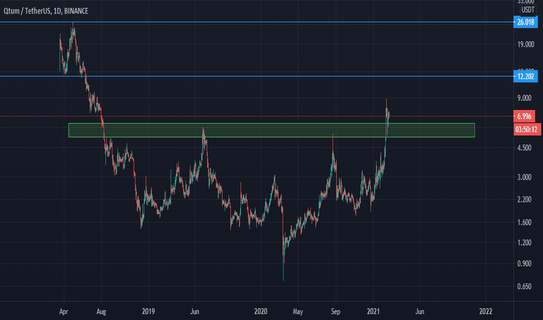Image resolution: width=543 pixels, height=320 pixels.
Task: Click the Aug label on time axis
Action: [101, 312]
